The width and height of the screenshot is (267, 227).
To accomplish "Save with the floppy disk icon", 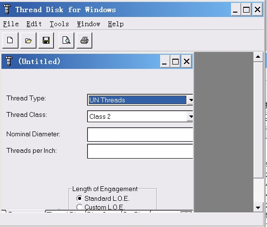I will tap(46, 40).
